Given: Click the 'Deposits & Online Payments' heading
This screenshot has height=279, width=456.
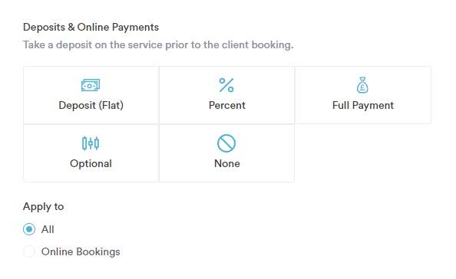Looking at the screenshot, I should pyautogui.click(x=91, y=28).
